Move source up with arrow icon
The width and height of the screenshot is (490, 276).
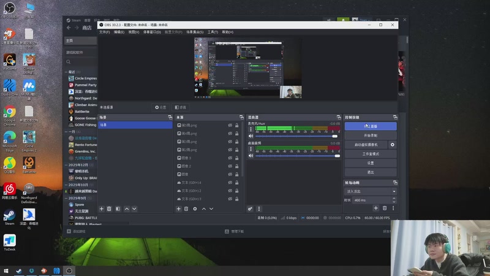click(x=204, y=209)
